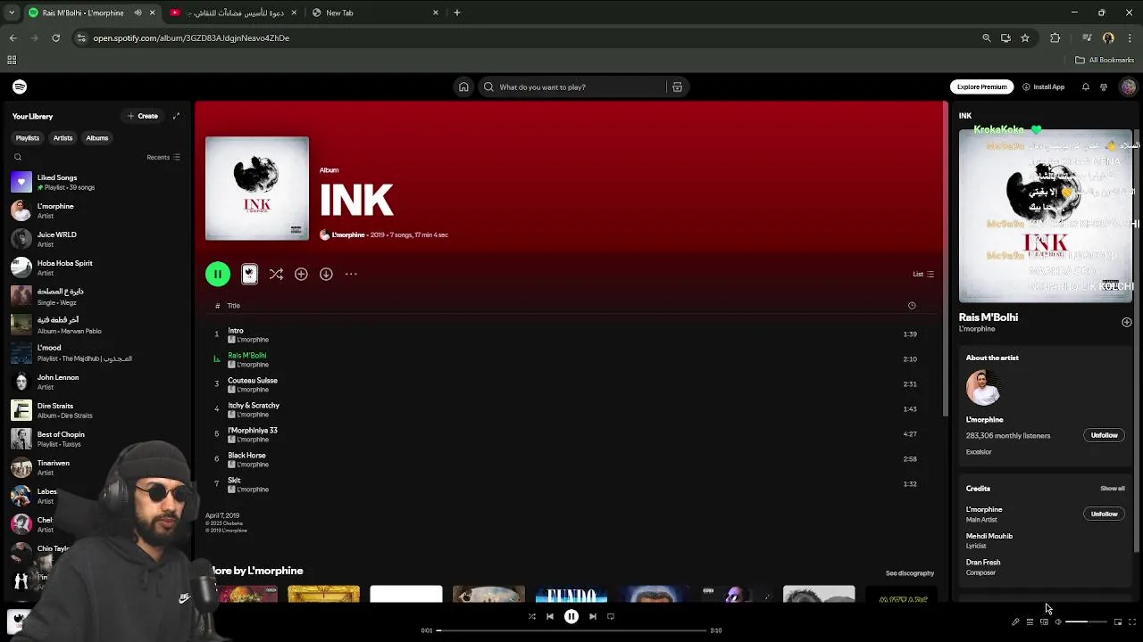Click the Spotify logo icon
The width and height of the screenshot is (1143, 642).
pyautogui.click(x=20, y=86)
